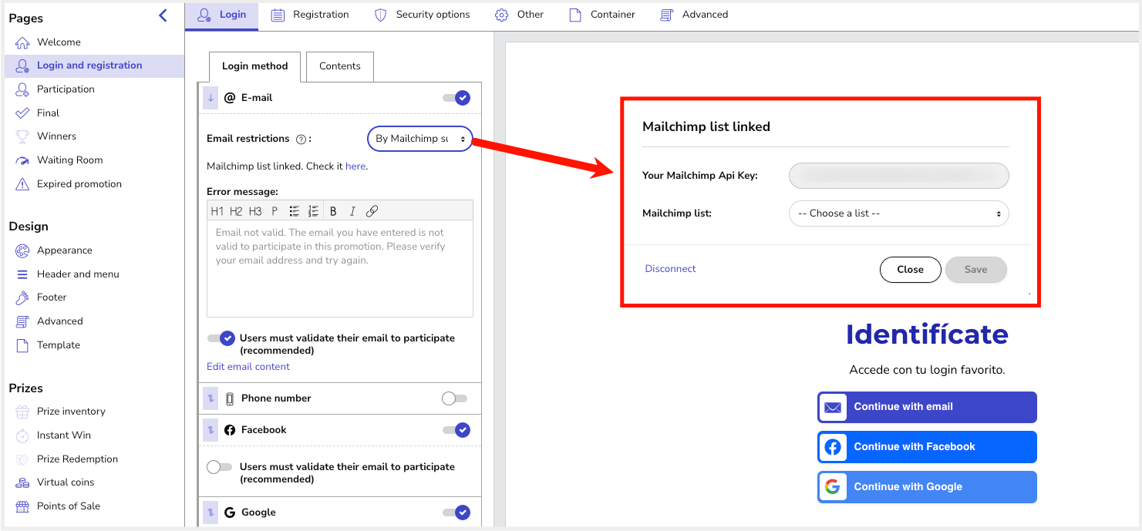
Task: Insert link in error message editor
Action: coord(372,211)
